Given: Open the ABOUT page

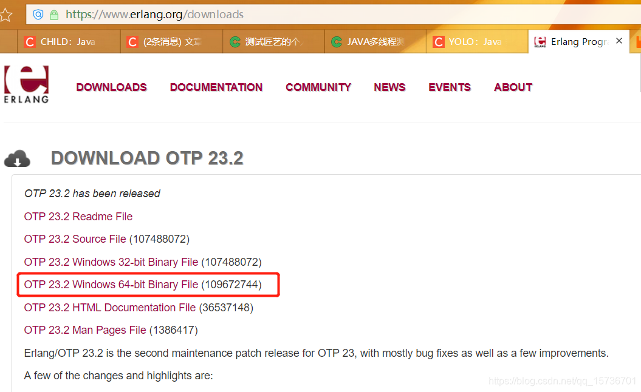Looking at the screenshot, I should [513, 87].
